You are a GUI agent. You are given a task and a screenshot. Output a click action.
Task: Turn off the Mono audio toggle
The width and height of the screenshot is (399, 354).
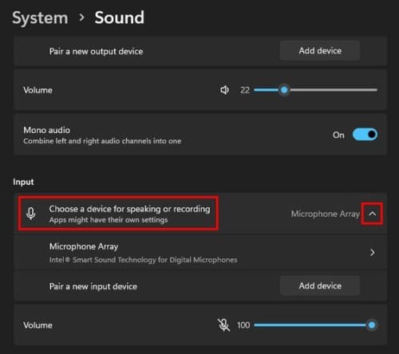point(365,135)
